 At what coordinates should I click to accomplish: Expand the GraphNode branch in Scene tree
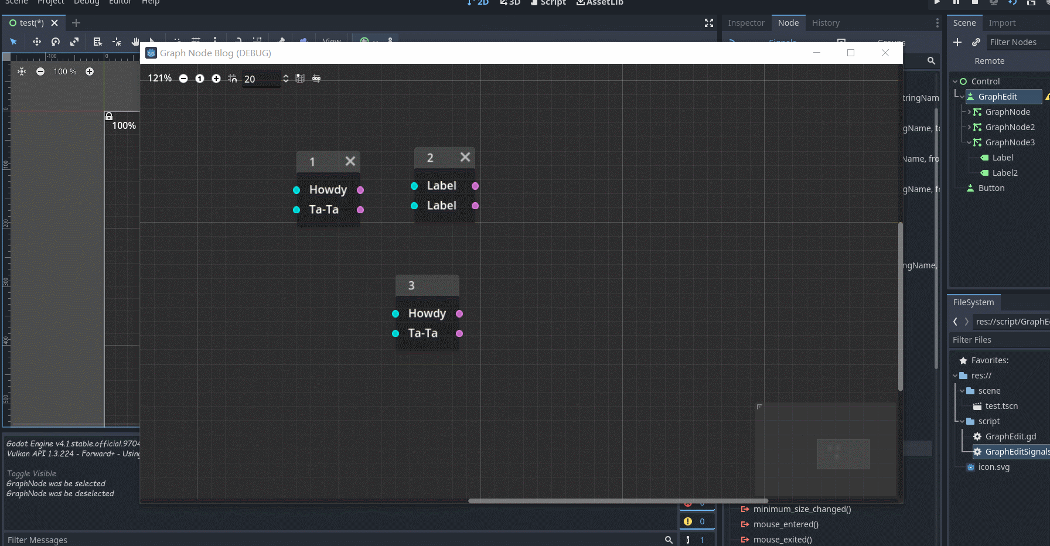click(968, 111)
